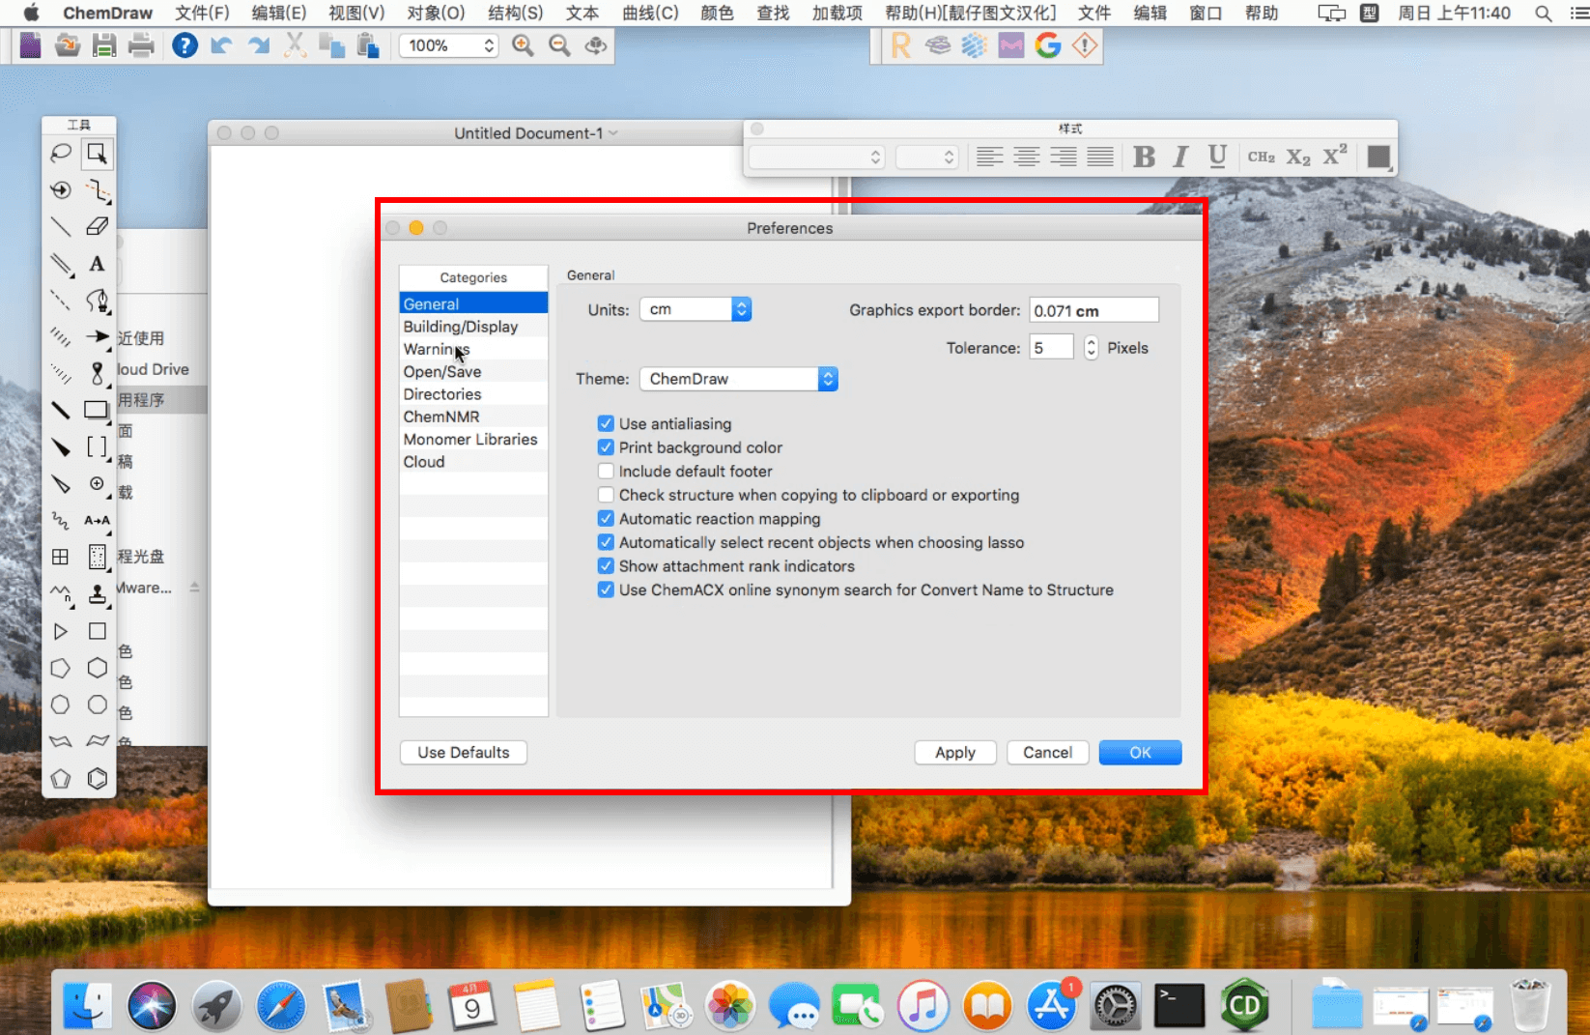Screen dimensions: 1590x1035
Task: Open Help via the blue question icon
Action: point(185,45)
